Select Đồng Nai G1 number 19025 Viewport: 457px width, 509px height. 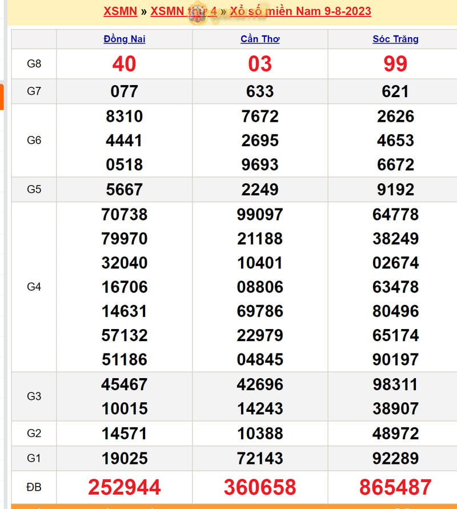(125, 458)
